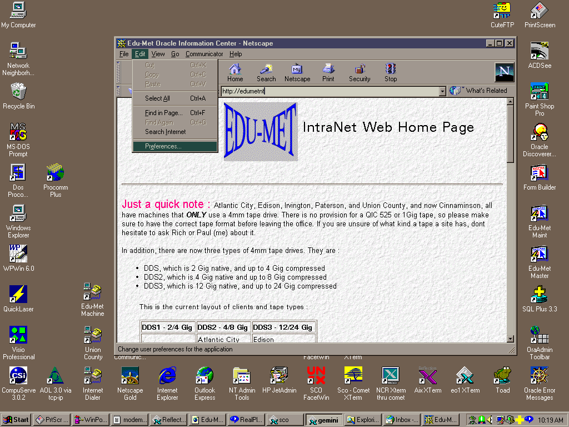Click the scrollbar down arrow in Netscape
The height and width of the screenshot is (427, 569).
coord(510,339)
